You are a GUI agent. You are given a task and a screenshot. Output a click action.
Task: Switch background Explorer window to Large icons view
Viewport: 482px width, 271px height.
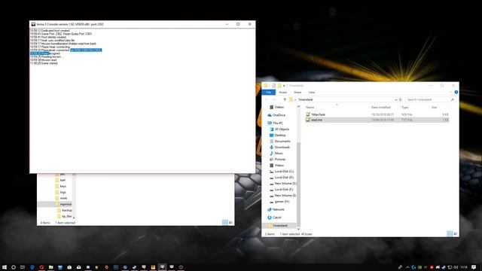coord(230,223)
